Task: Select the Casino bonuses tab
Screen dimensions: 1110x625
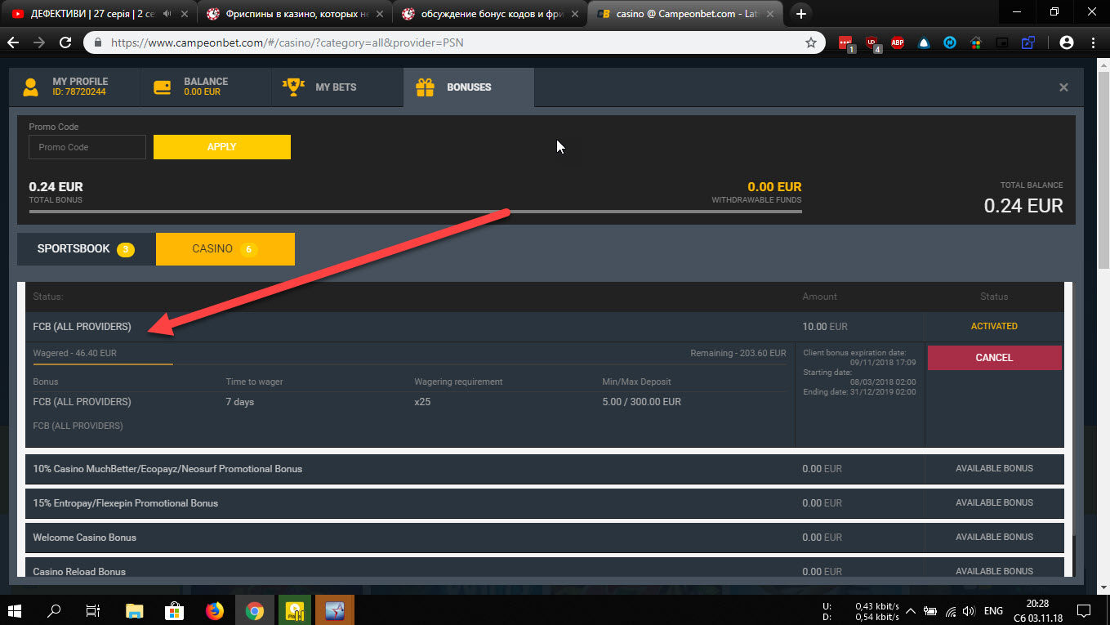Action: tap(225, 249)
